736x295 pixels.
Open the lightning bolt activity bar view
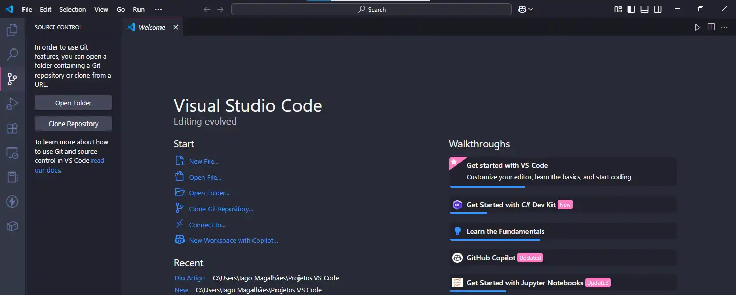12,202
